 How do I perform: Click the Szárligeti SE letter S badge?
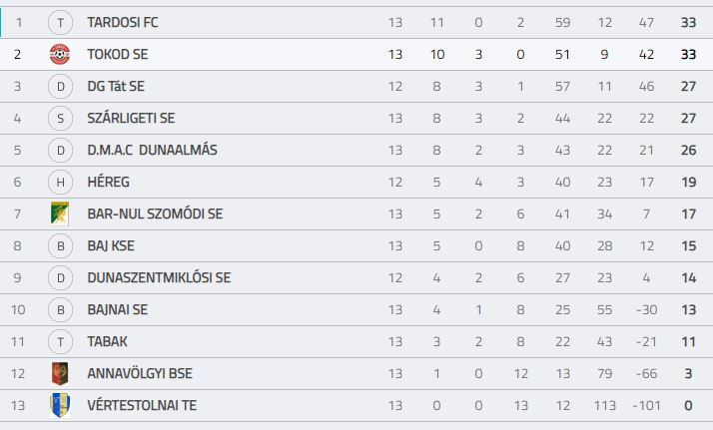click(x=61, y=118)
